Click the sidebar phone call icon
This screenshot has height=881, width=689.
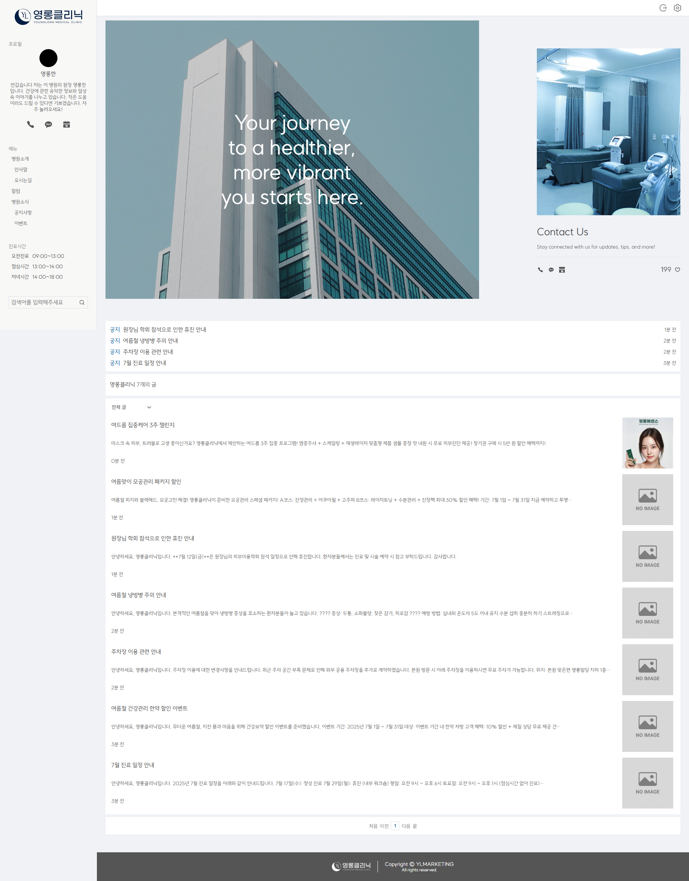[30, 124]
